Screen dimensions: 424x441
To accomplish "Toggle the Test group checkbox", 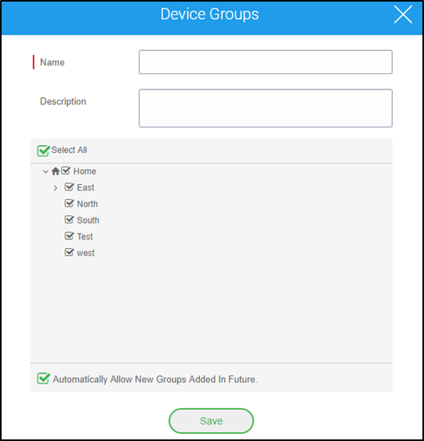I will [x=69, y=236].
